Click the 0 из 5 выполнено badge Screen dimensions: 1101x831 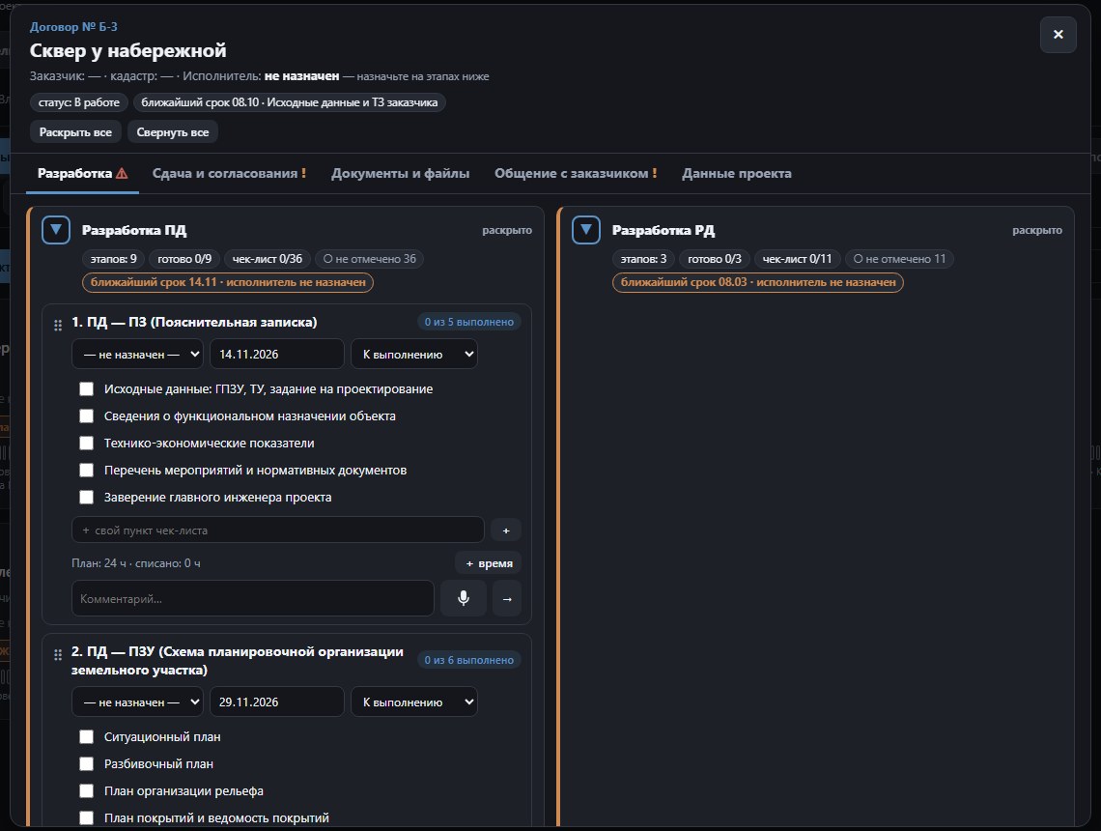[469, 322]
